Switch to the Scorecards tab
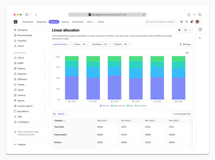Viewport: 215px width, 160px height. click(78, 22)
